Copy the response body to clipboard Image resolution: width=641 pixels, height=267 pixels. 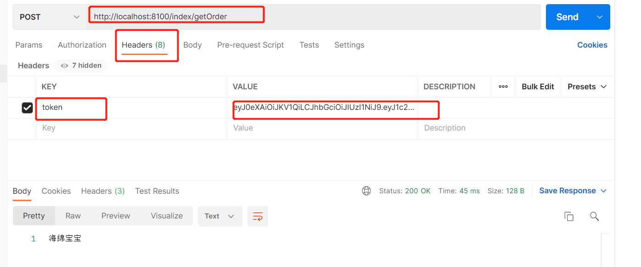point(569,216)
